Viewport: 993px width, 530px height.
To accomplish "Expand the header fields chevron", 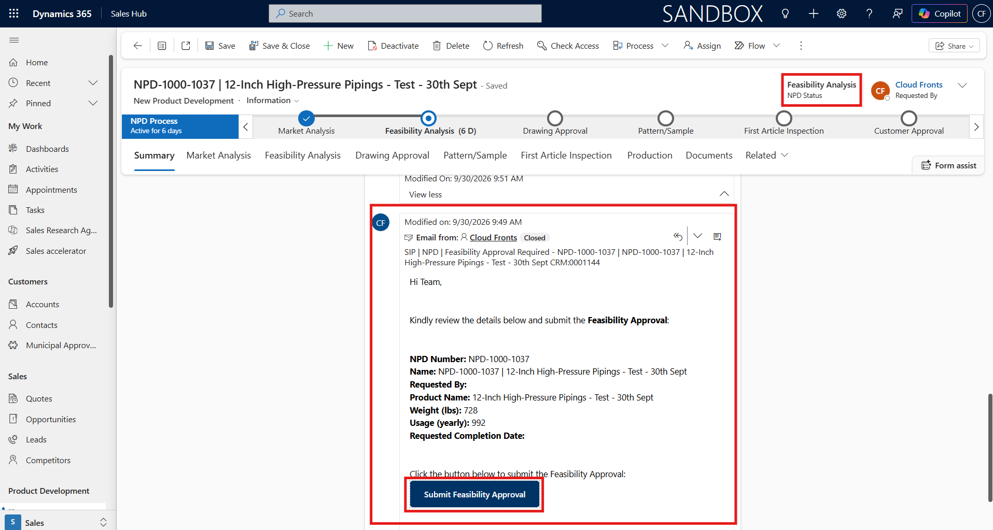I will click(962, 85).
